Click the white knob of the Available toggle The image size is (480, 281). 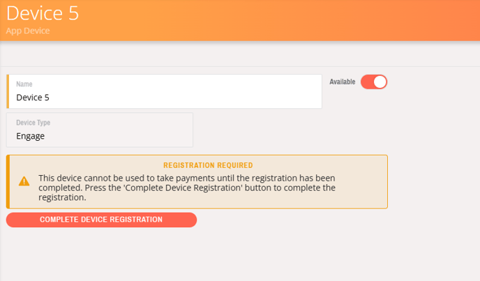tap(380, 82)
